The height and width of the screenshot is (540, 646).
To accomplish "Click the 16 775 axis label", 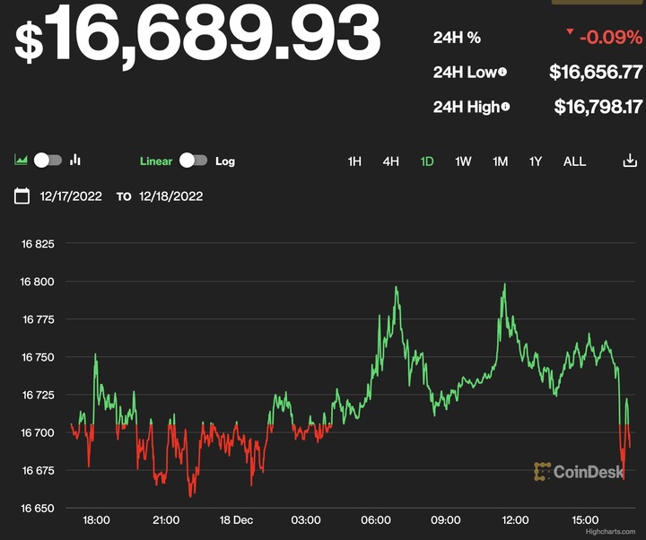I will pyautogui.click(x=39, y=319).
